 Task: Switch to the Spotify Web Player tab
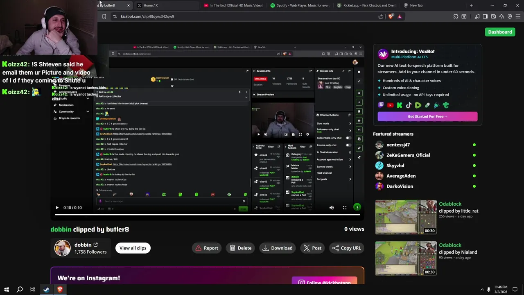(299, 5)
